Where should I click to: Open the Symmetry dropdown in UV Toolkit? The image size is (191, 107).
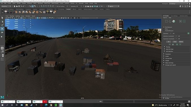[x=171, y=34]
